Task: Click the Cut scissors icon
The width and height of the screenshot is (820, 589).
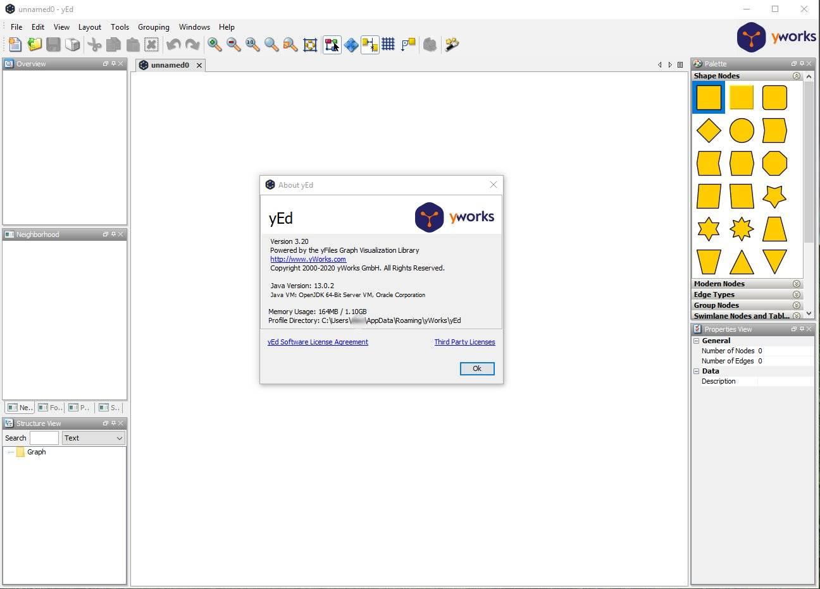Action: [x=94, y=44]
